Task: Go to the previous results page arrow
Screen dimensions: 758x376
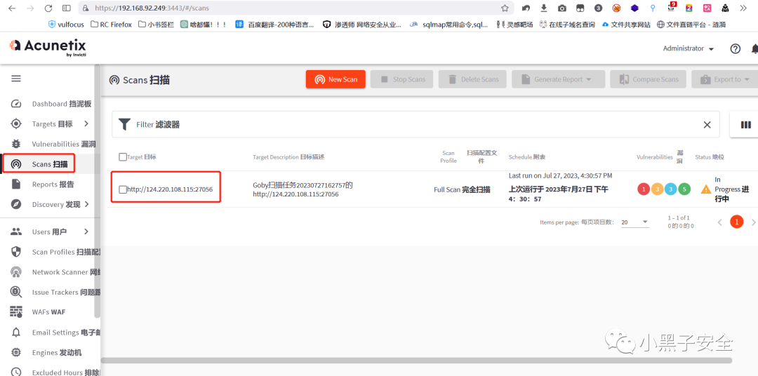Action: (719, 222)
